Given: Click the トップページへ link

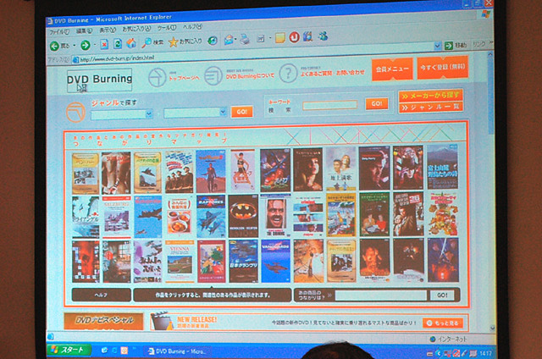Looking at the screenshot, I should 184,78.
